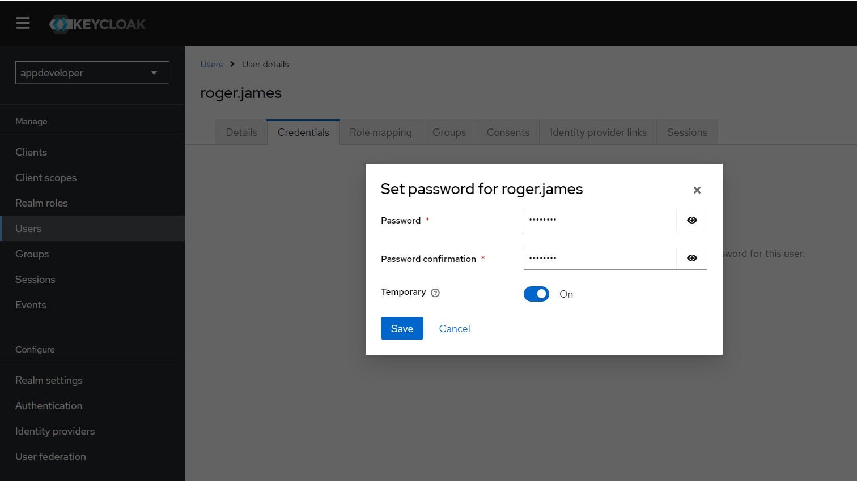The height and width of the screenshot is (481, 857).
Task: Go back to Users breadcrumb
Action: pos(211,65)
